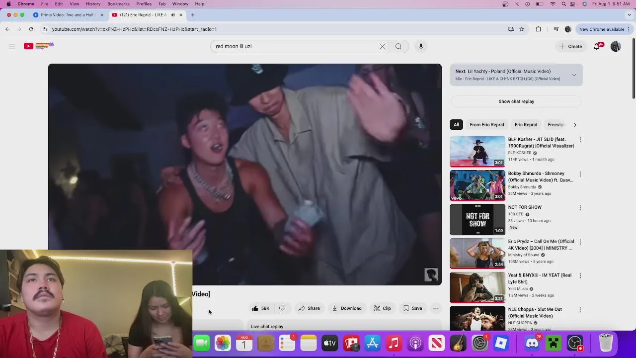Click the Create button
636x358 pixels.
[570, 46]
